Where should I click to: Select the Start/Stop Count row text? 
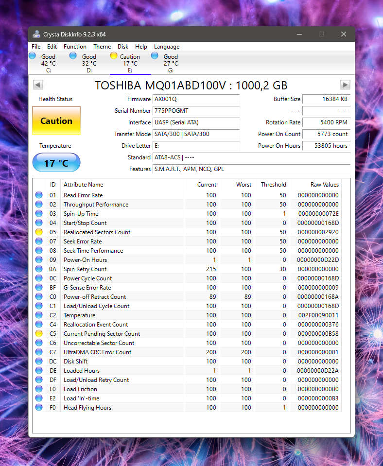click(x=85, y=223)
